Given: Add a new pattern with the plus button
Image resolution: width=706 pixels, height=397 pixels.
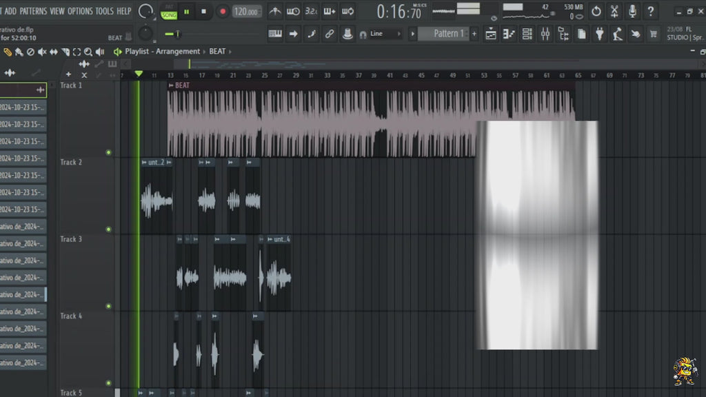Looking at the screenshot, I should point(474,33).
